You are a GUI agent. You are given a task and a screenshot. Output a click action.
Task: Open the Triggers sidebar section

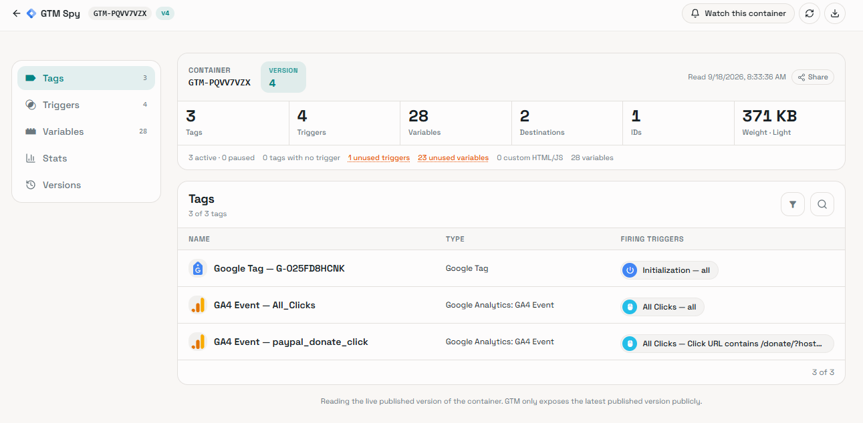pyautogui.click(x=86, y=105)
